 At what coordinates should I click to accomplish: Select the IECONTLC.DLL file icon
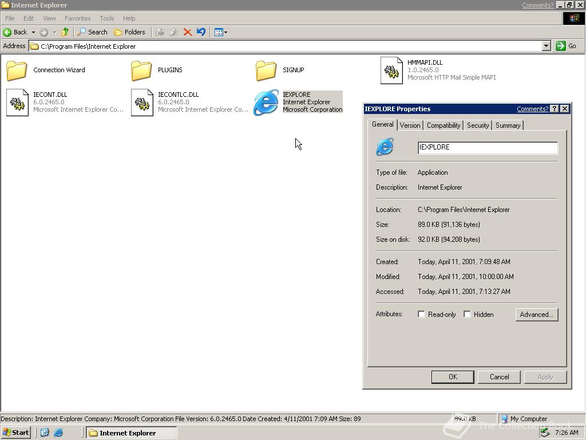(x=142, y=103)
